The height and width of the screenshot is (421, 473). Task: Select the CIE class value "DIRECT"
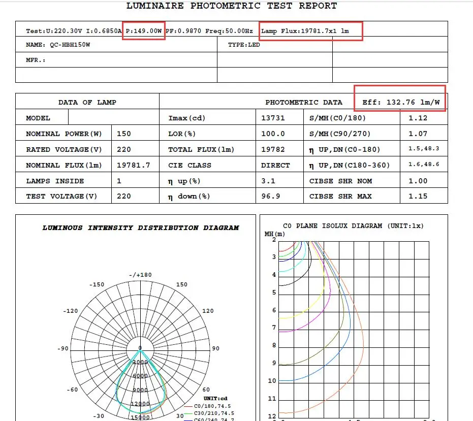[275, 165]
